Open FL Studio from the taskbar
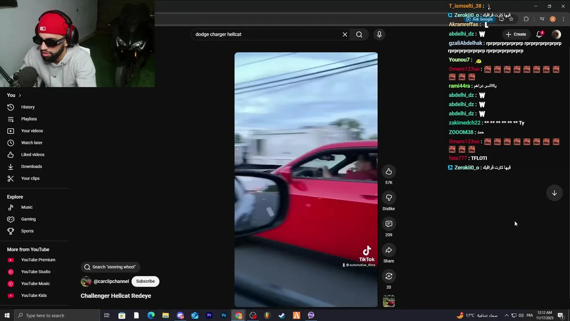This screenshot has height=321, width=570. pyautogui.click(x=267, y=316)
